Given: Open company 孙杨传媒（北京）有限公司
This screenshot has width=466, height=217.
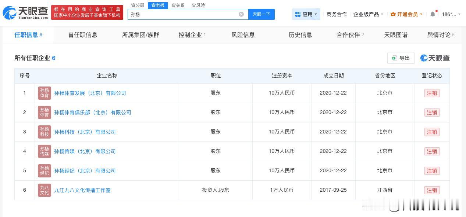Looking at the screenshot, I should [x=85, y=151].
